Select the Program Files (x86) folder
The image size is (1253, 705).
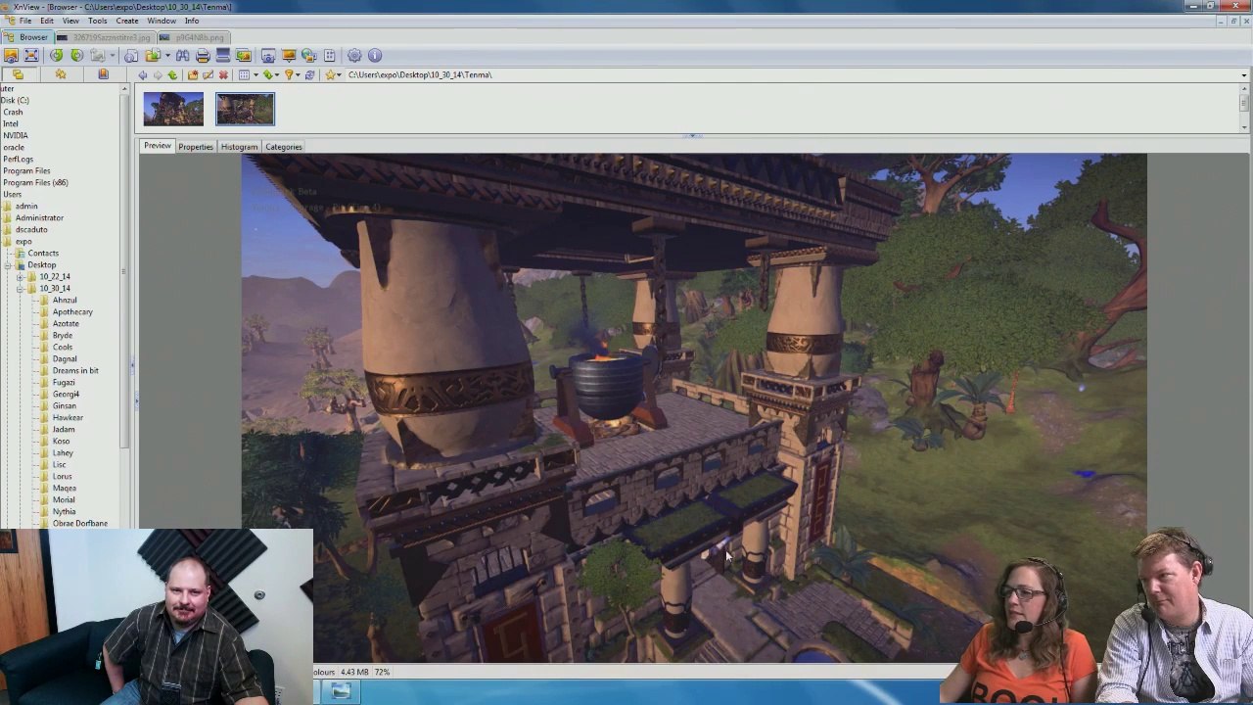(35, 183)
